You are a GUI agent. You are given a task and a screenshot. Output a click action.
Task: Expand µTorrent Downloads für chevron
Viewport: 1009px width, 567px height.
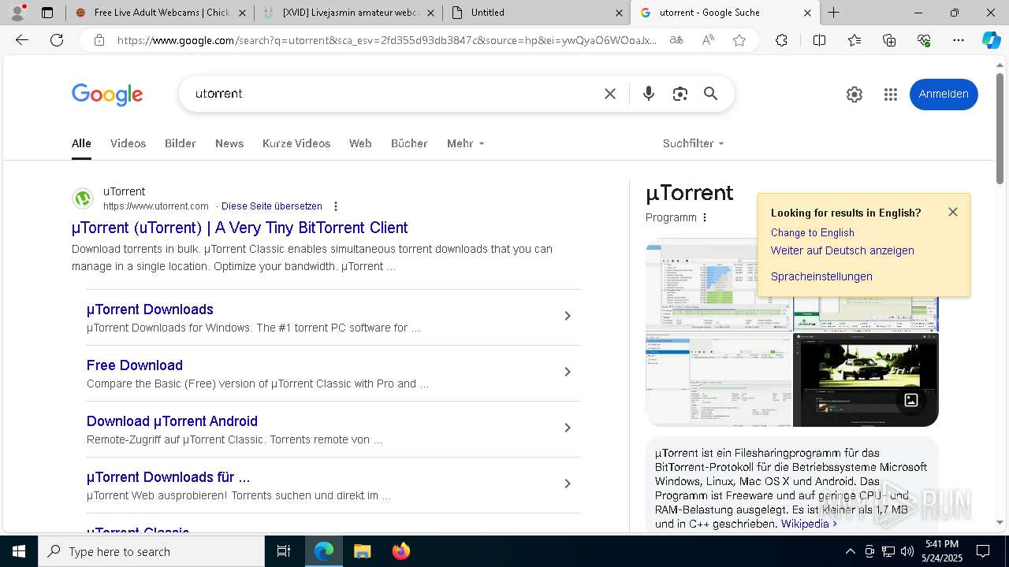[567, 484]
